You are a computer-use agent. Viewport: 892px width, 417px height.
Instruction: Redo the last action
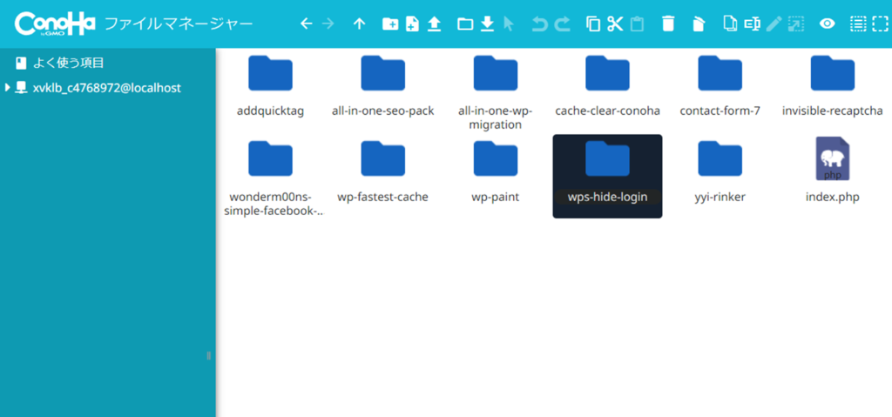(562, 24)
